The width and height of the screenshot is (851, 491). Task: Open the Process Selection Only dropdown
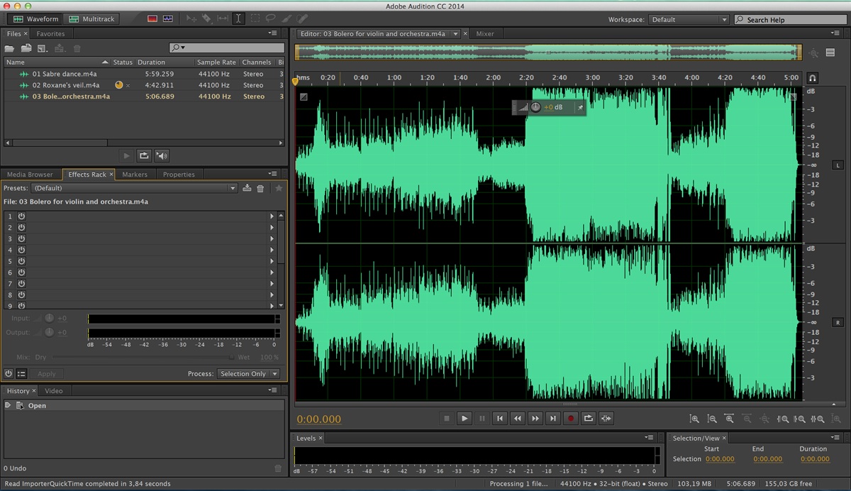tap(248, 373)
